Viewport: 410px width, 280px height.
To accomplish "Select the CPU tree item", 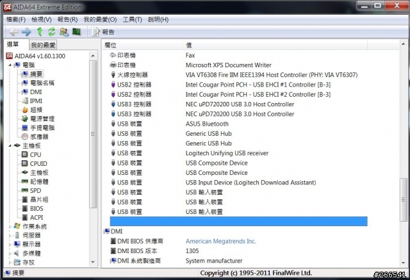I will tap(31, 154).
